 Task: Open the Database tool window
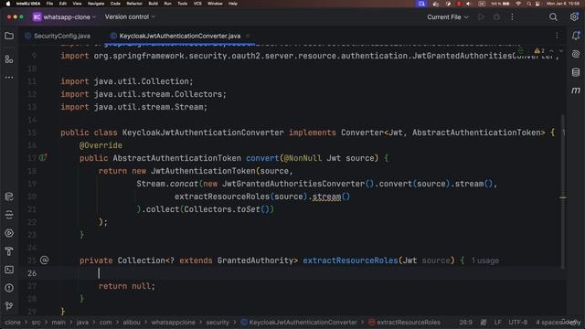pyautogui.click(x=576, y=72)
